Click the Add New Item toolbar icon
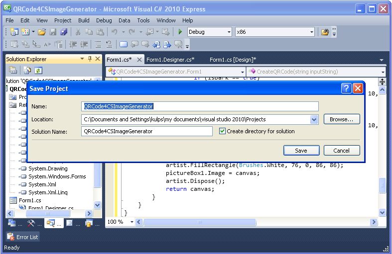 25,32
